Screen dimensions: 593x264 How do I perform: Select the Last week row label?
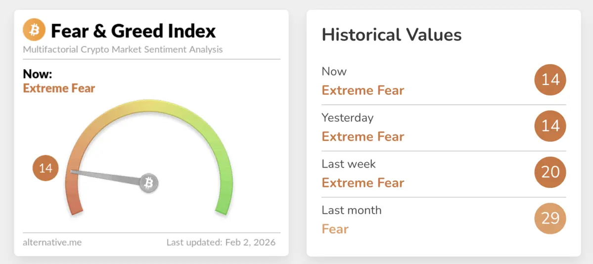pos(348,164)
